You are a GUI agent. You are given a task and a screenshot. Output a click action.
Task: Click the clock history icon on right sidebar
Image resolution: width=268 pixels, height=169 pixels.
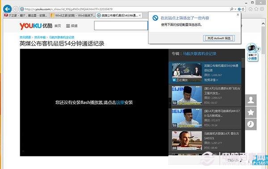pyautogui.click(x=251, y=124)
